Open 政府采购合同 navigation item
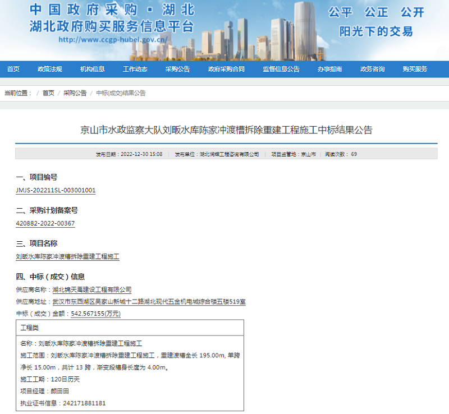 [226, 69]
